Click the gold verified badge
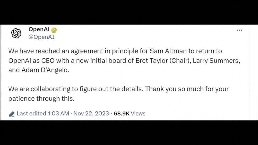This screenshot has width=258, height=145. click(54, 30)
